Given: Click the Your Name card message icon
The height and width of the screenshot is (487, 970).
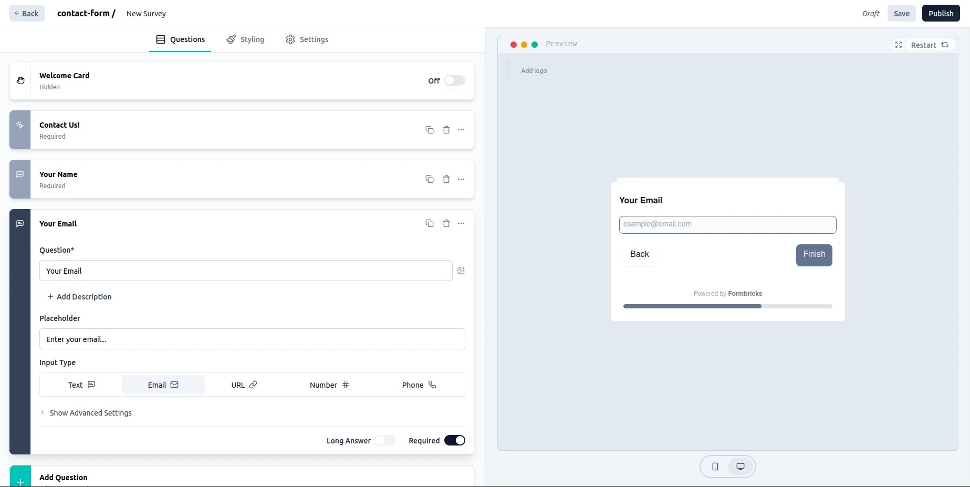Looking at the screenshot, I should (20, 174).
